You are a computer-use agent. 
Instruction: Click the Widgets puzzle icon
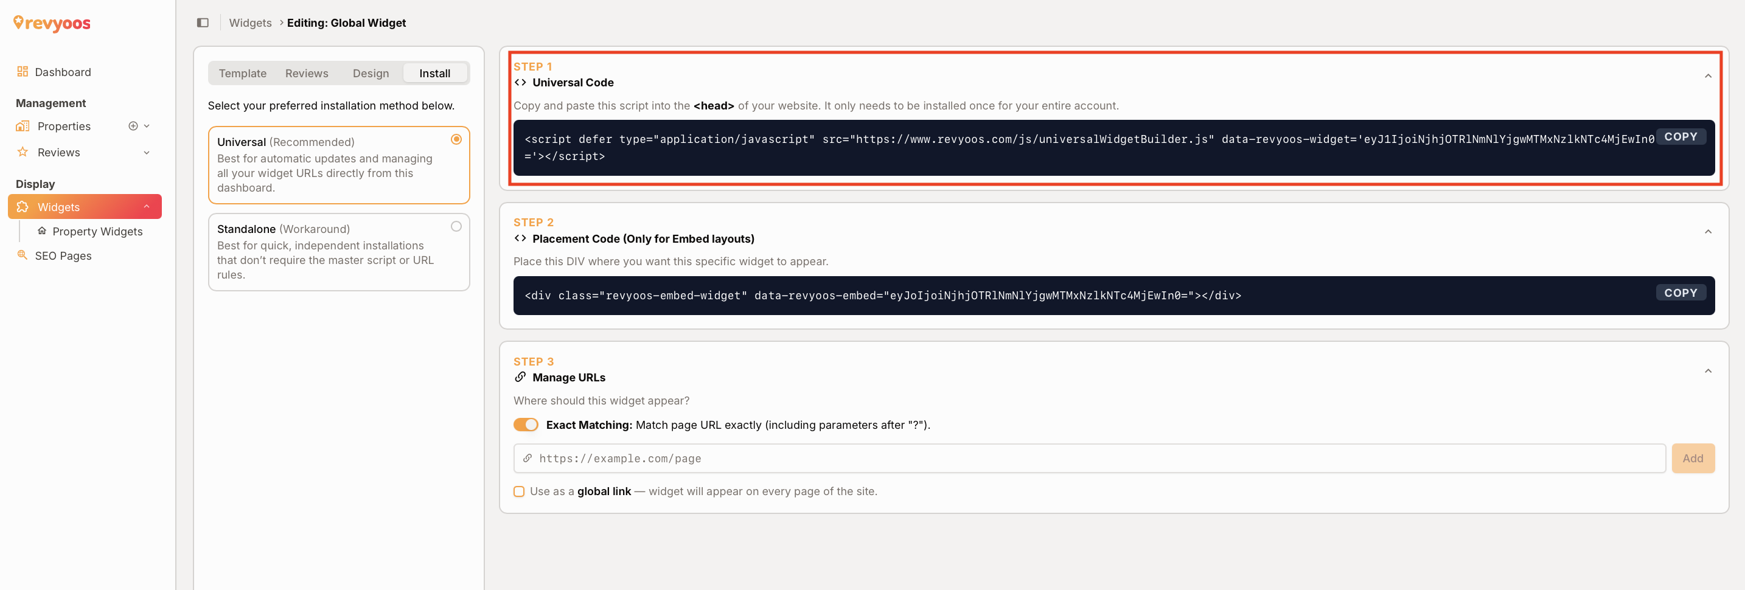(23, 207)
